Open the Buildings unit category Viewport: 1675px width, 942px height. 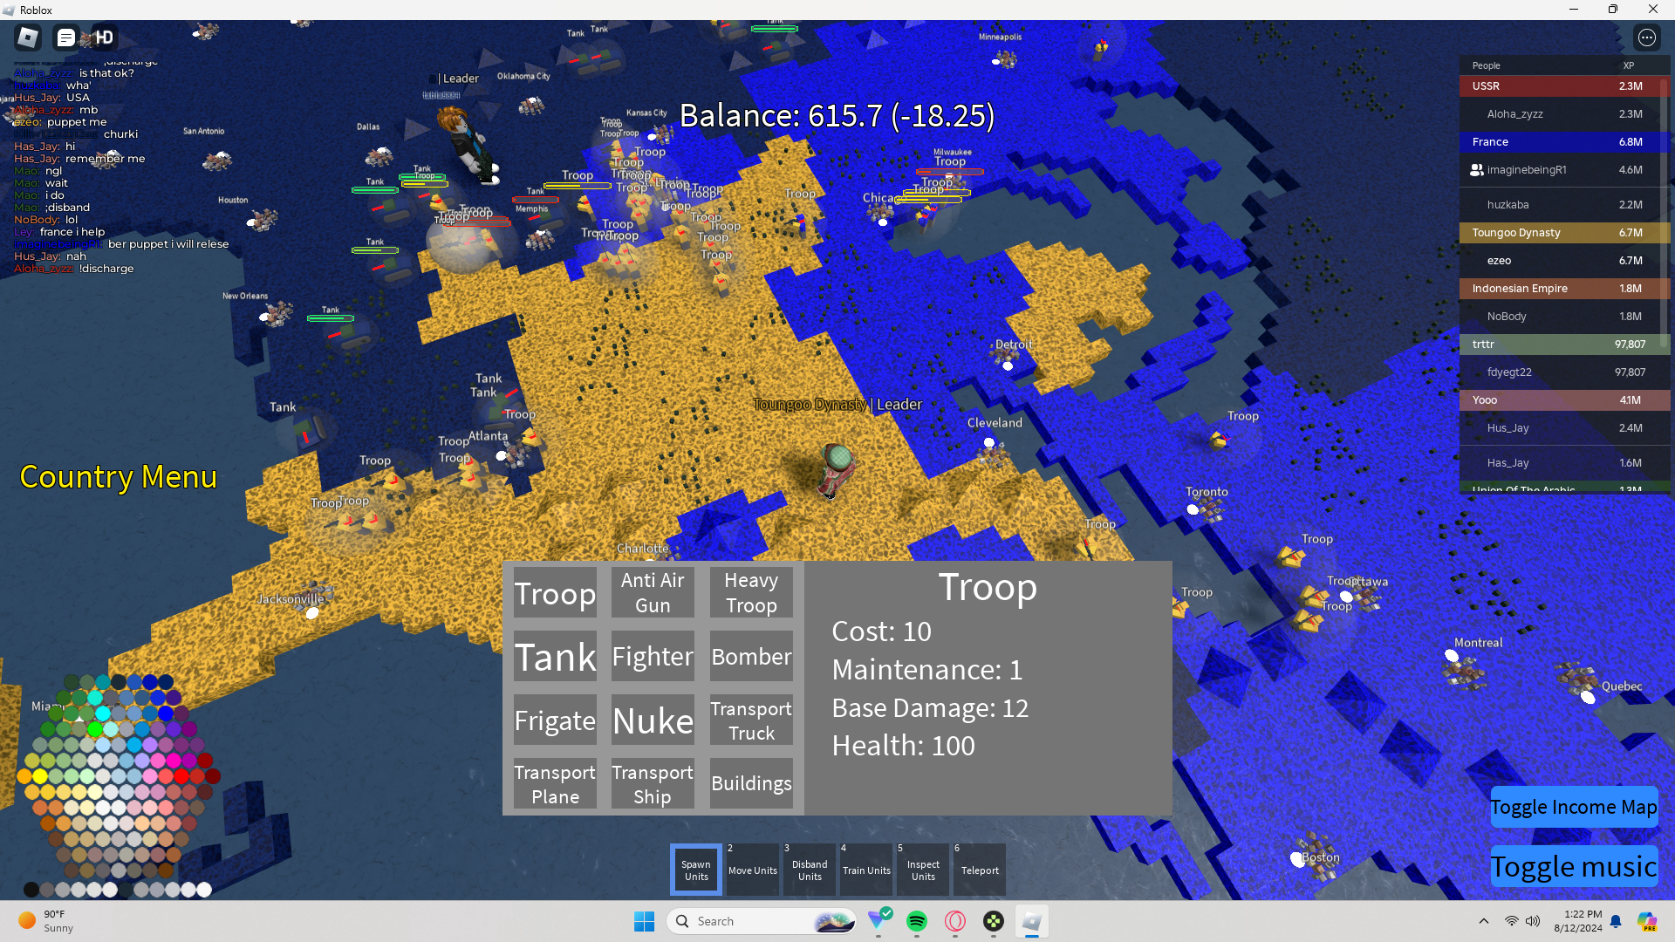click(751, 783)
